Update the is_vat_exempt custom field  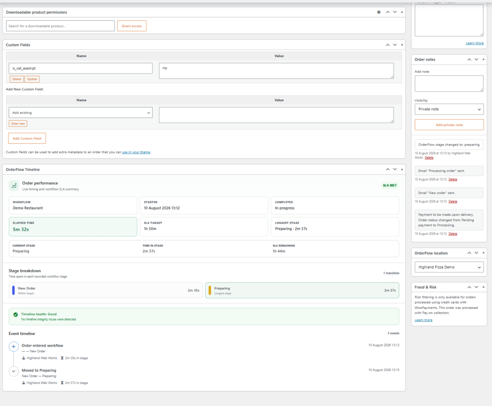coord(32,79)
